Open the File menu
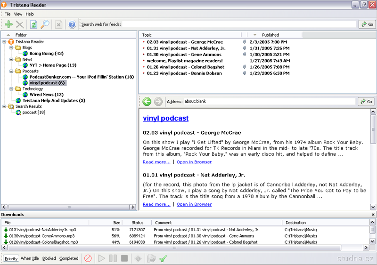This screenshot has width=377, height=265. [8, 14]
